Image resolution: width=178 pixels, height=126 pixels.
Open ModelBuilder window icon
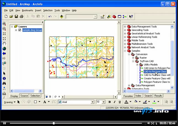125,17
